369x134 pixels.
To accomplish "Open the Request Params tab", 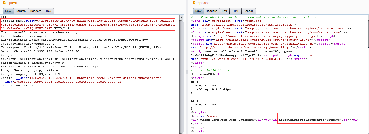I will (x=20, y=11).
